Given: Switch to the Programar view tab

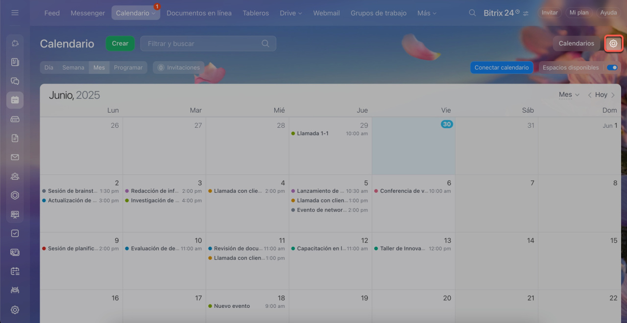Looking at the screenshot, I should coord(128,68).
